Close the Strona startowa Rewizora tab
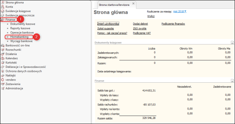This screenshot has width=235, height=124. tap(133, 3)
